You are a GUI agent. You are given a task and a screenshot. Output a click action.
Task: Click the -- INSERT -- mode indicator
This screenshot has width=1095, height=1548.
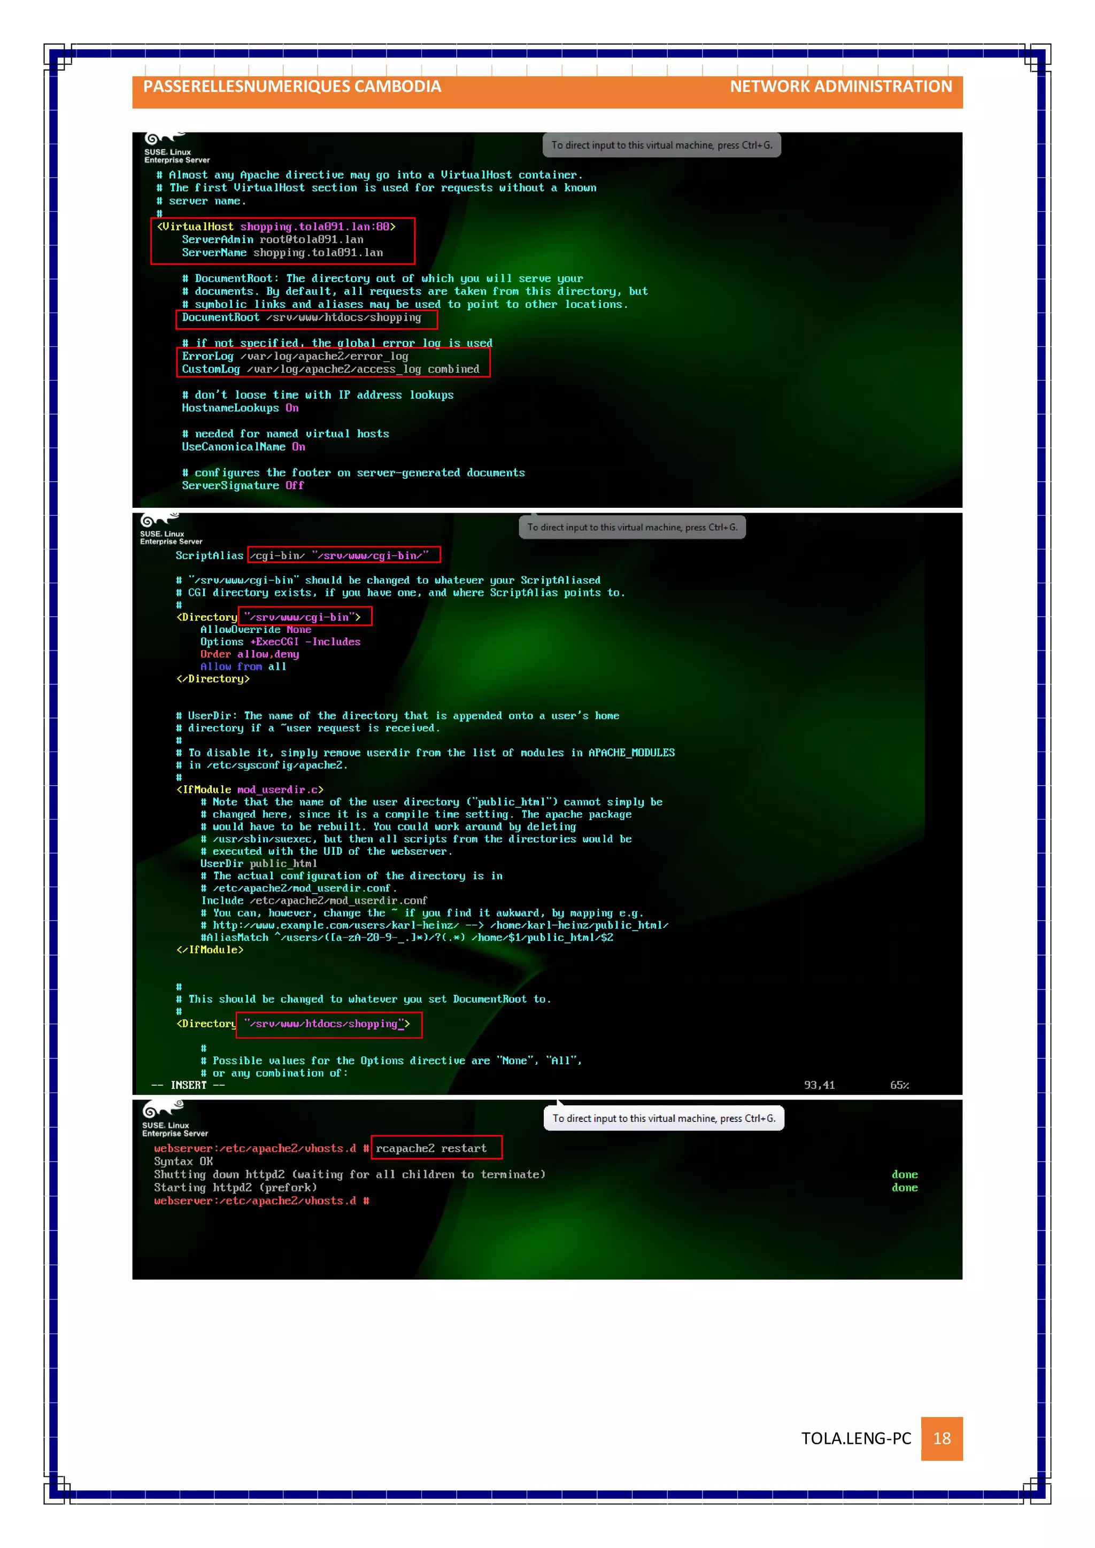pyautogui.click(x=188, y=1085)
